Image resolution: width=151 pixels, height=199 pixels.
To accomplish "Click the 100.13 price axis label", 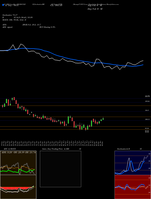I will 147,119.
